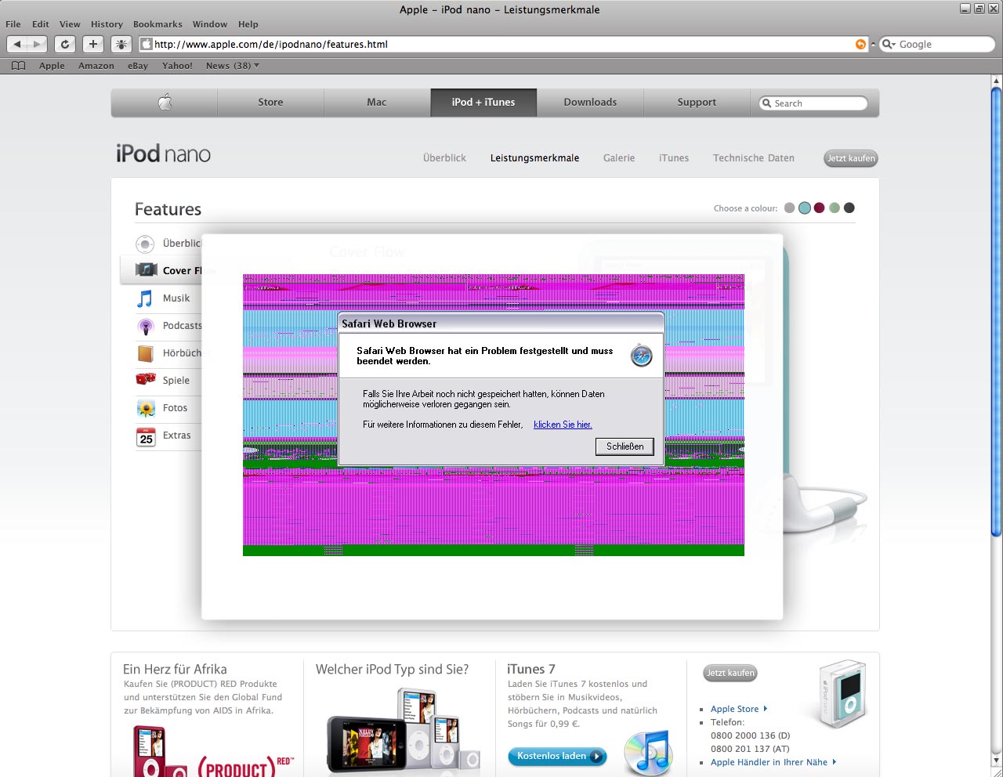
Task: Follow the 'klicken Sie hier.' link
Action: pyautogui.click(x=563, y=425)
